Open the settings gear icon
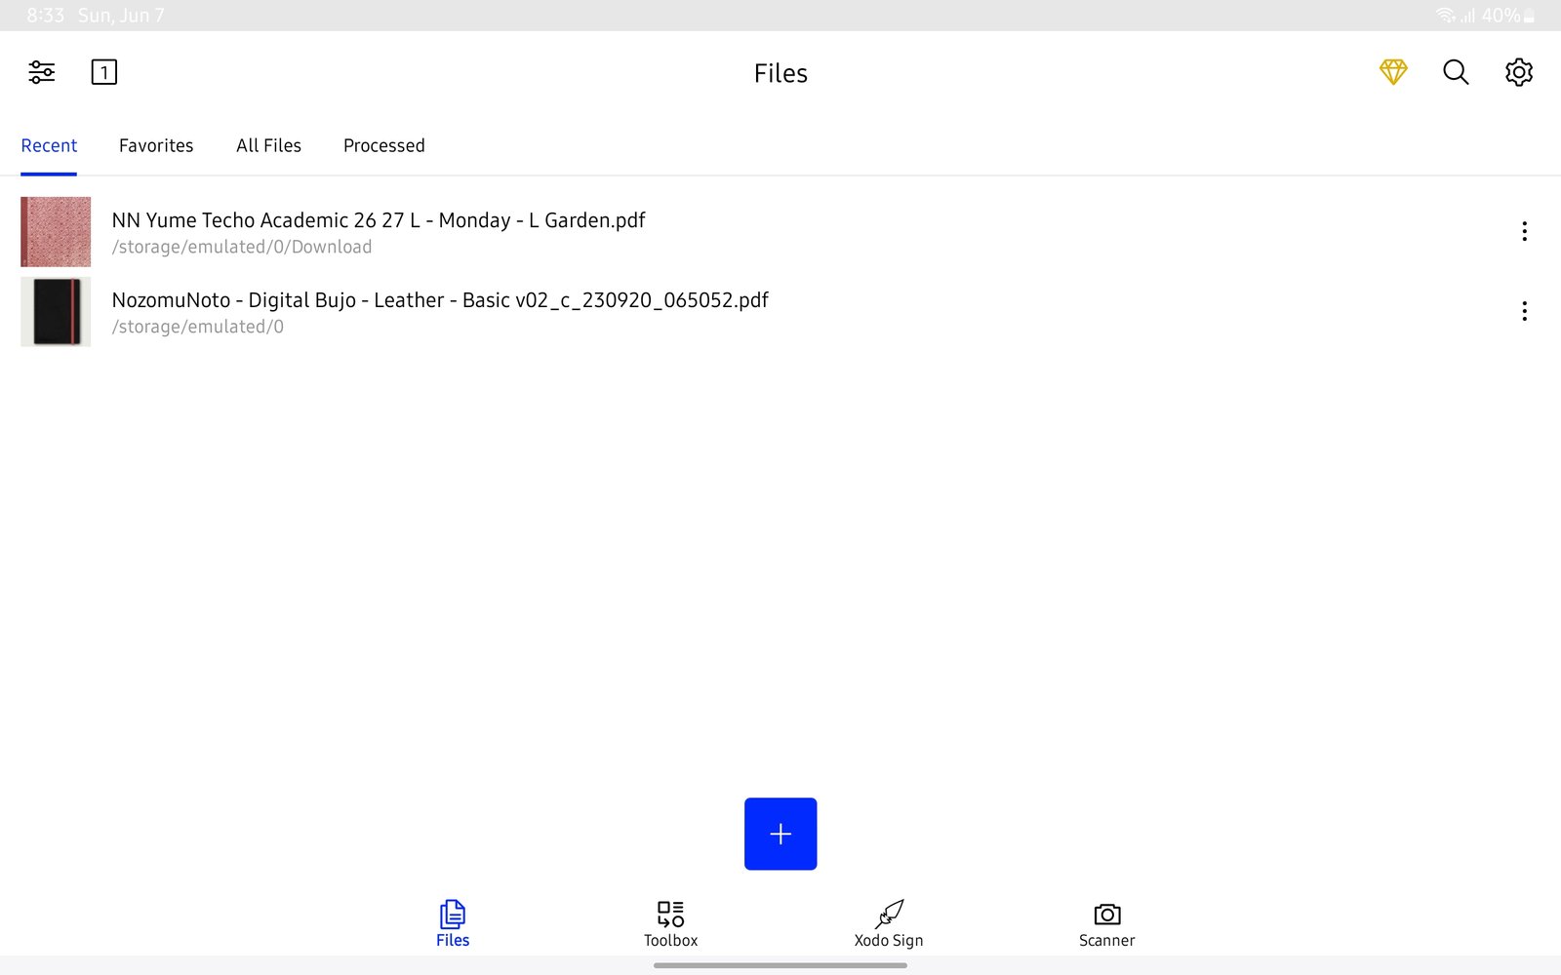 point(1519,72)
